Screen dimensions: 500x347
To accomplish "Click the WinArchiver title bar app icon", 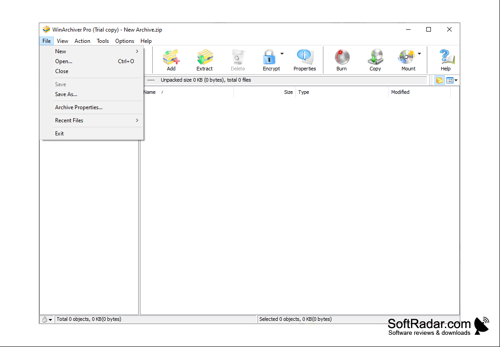I will [x=46, y=29].
